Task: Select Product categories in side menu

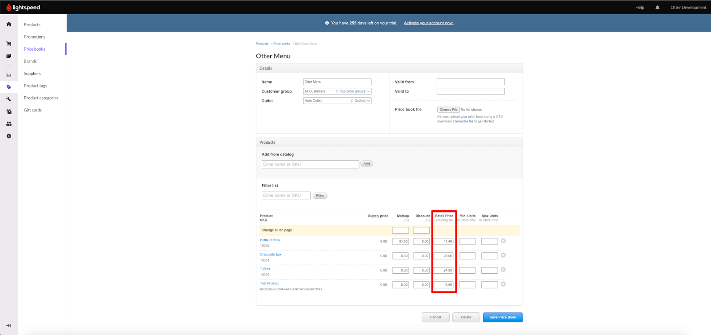Action: point(41,98)
